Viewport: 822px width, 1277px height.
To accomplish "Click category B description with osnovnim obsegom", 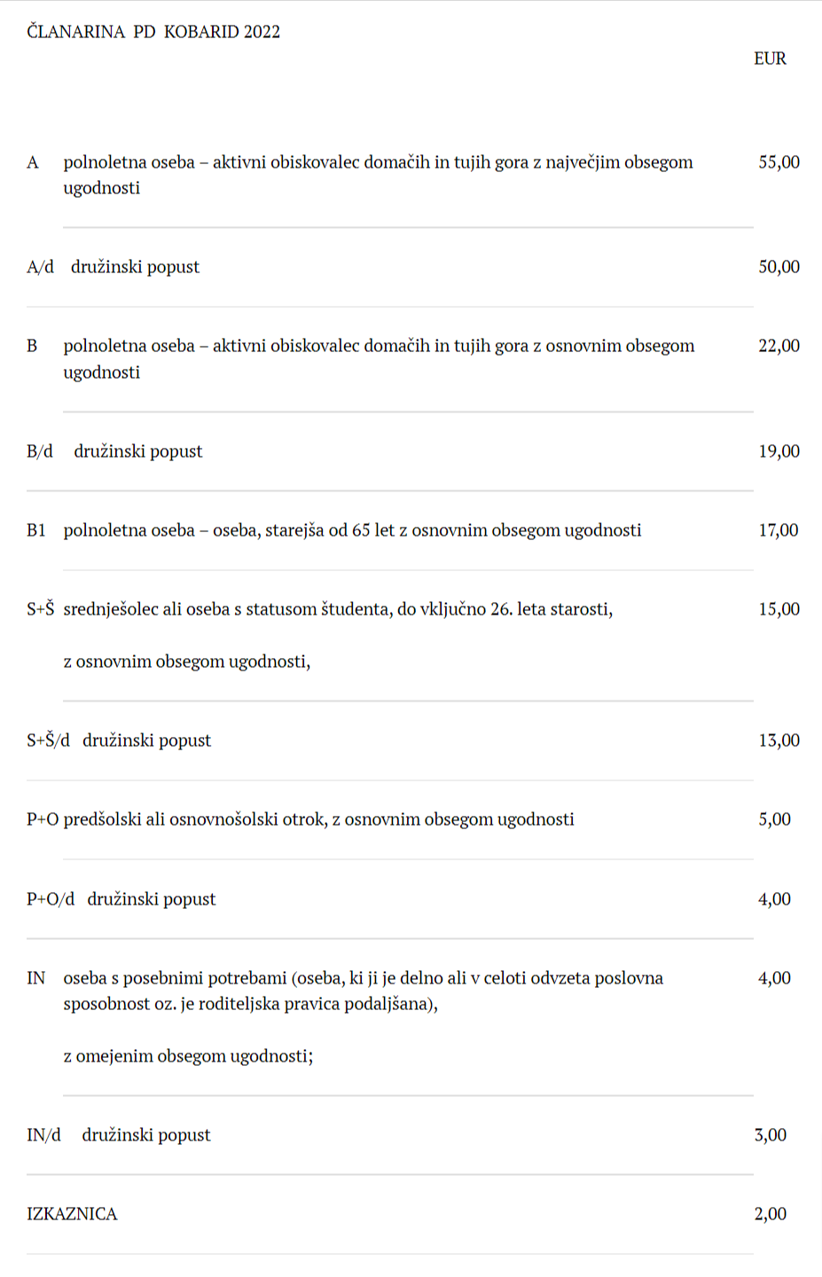I will coord(379,346).
